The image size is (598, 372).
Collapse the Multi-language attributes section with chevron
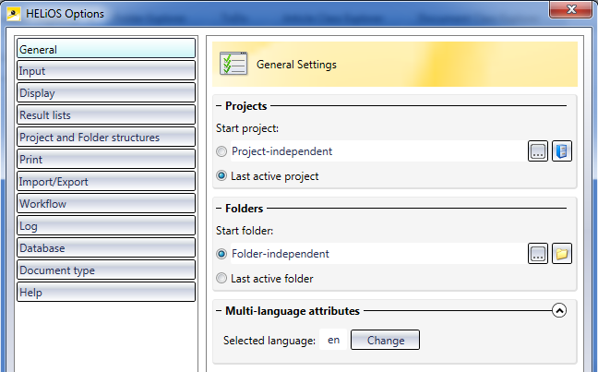click(559, 310)
